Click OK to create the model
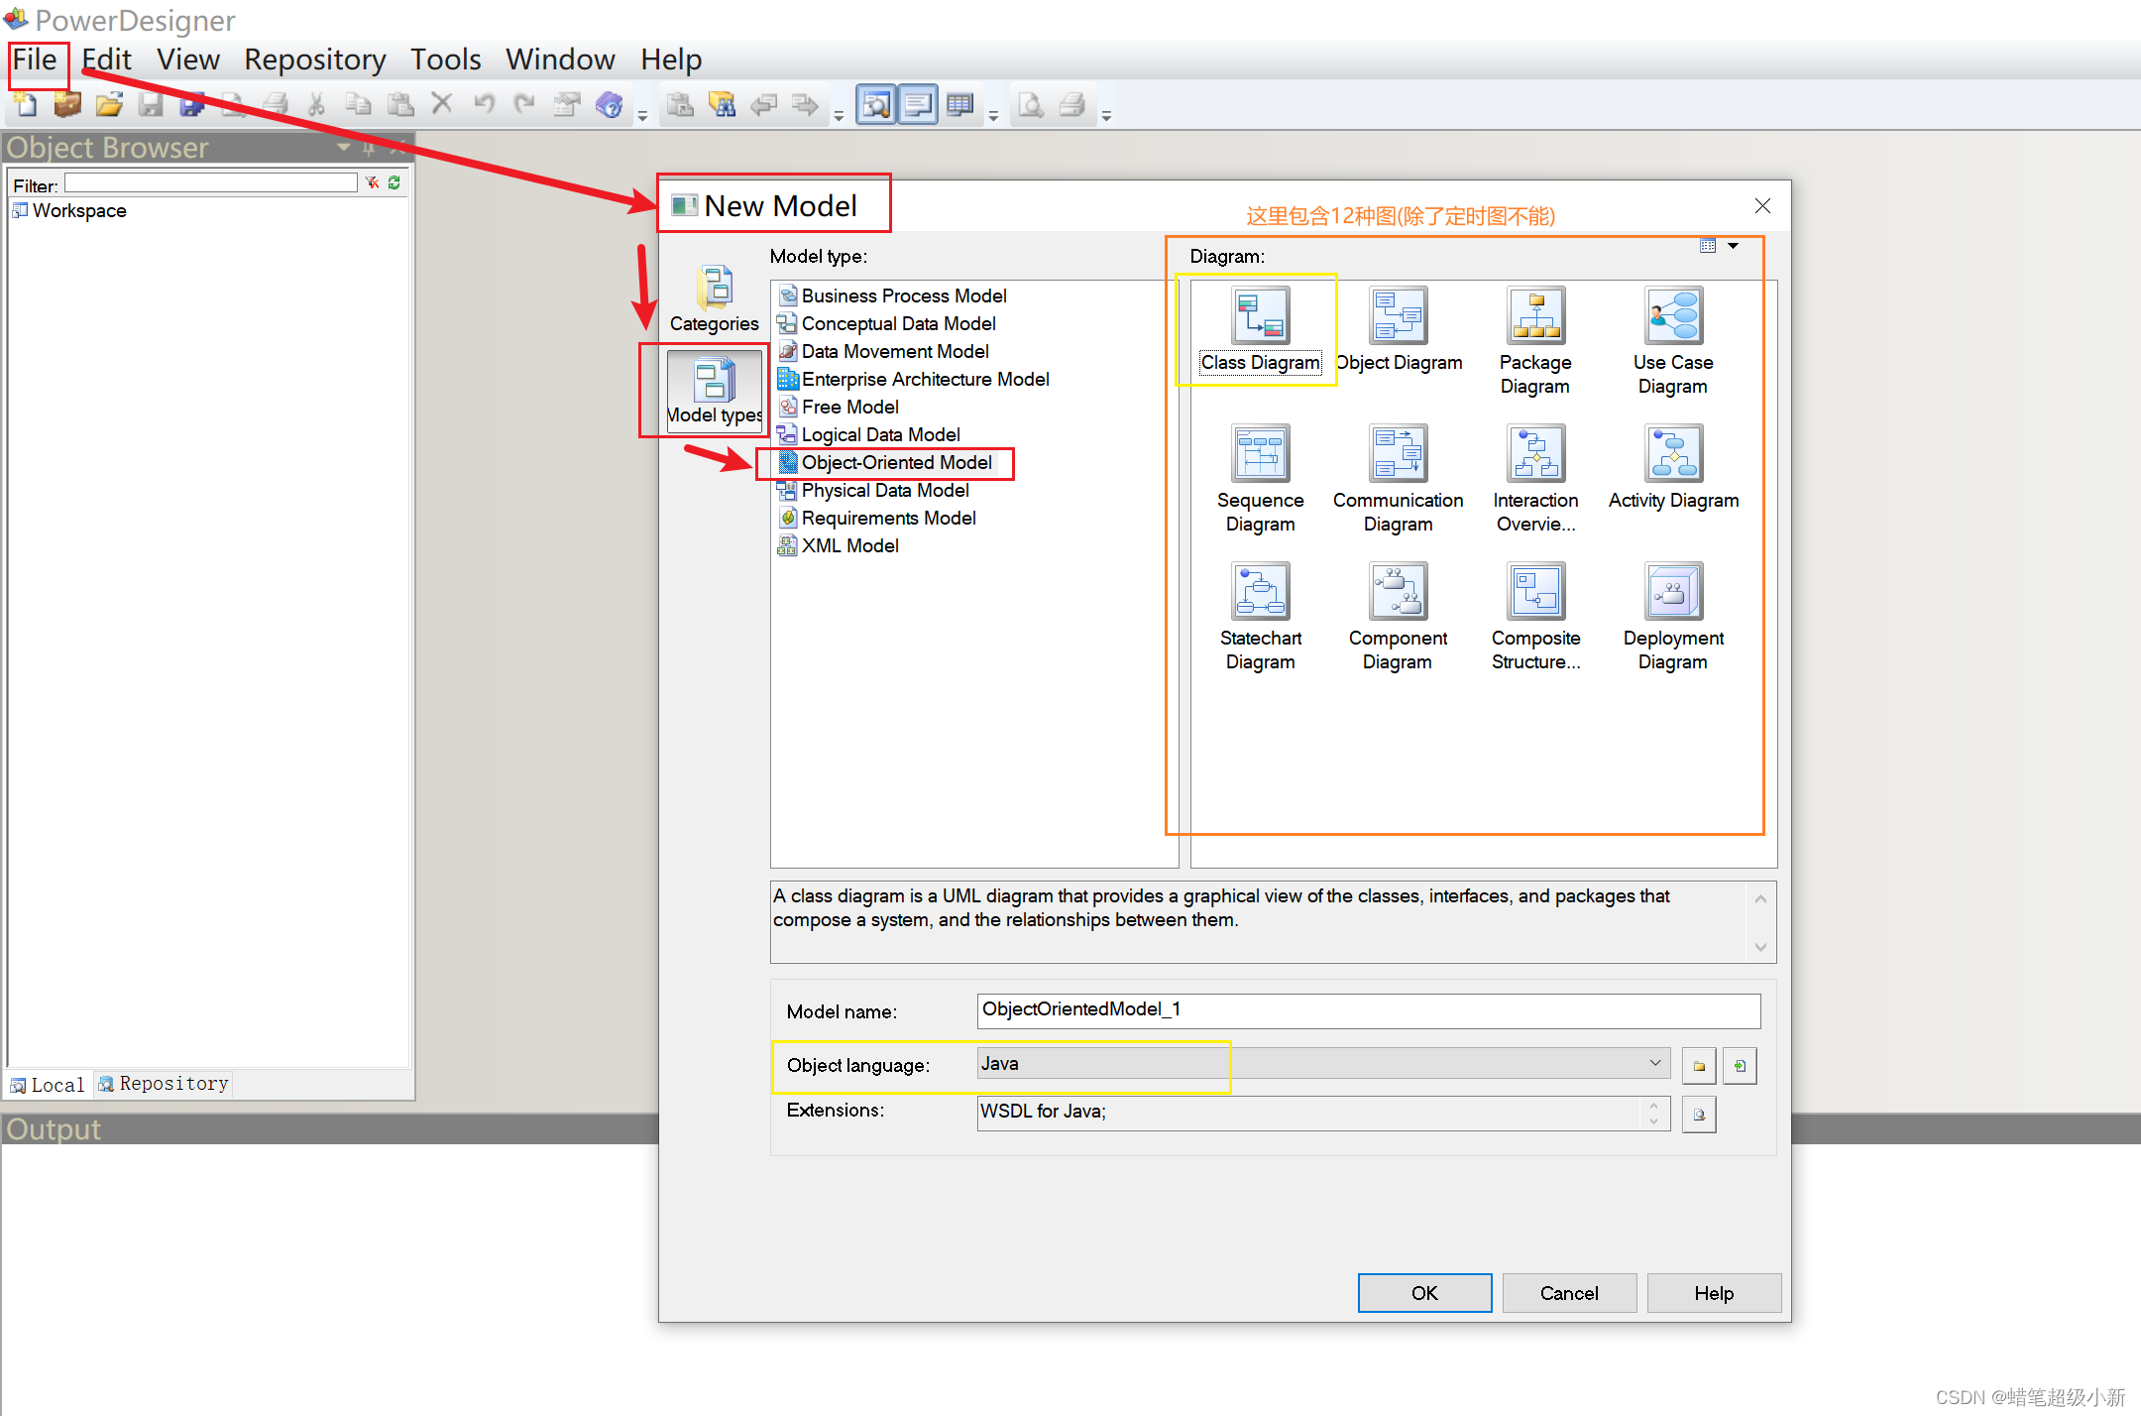The image size is (2141, 1416). tap(1424, 1292)
